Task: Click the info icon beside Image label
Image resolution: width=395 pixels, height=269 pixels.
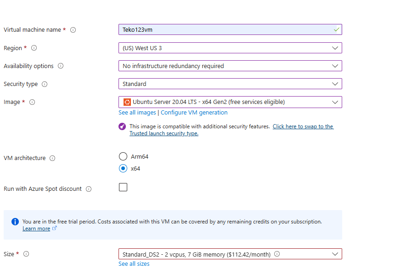Action: point(32,102)
